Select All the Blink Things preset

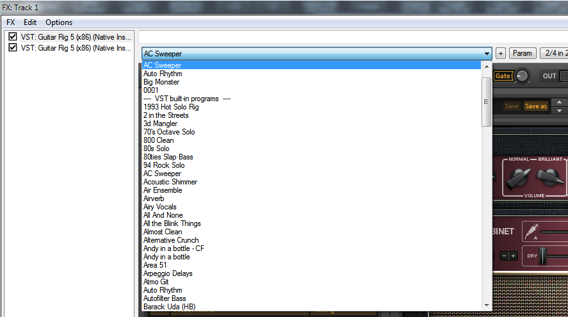(x=311, y=224)
